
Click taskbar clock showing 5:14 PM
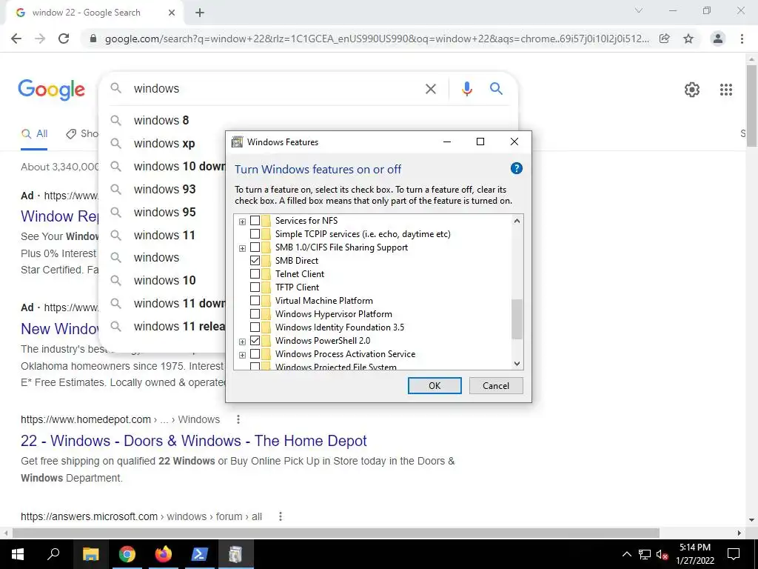pyautogui.click(x=694, y=554)
